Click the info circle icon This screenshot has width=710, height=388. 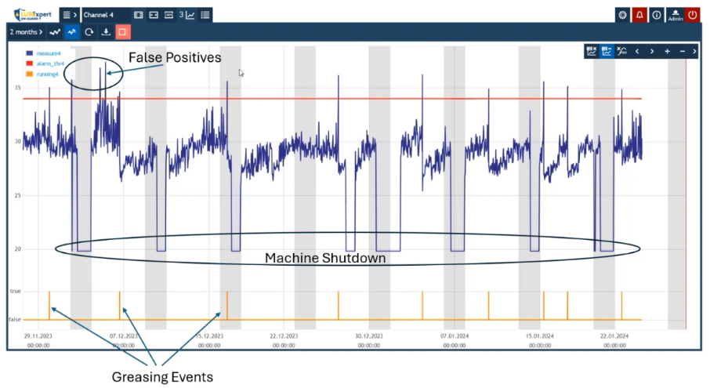(657, 15)
